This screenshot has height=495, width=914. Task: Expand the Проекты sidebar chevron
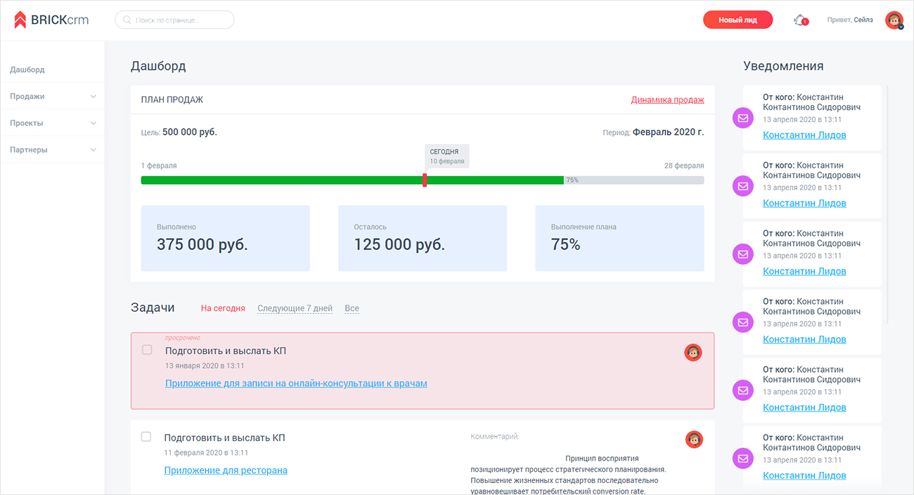pos(94,124)
